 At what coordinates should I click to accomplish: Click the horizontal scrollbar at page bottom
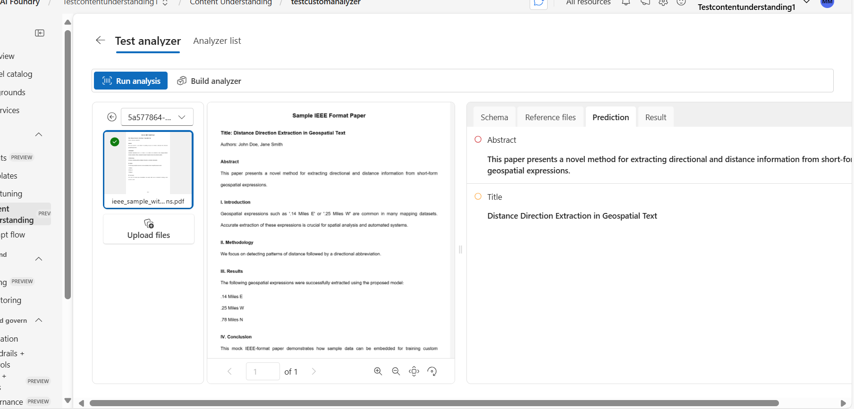tap(434, 403)
